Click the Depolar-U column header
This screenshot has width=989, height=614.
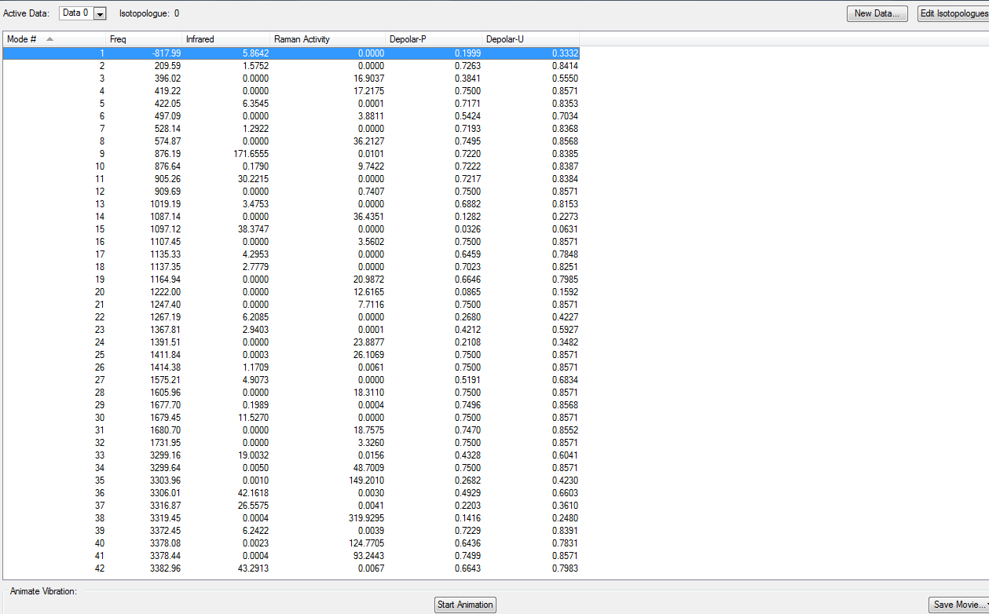[530, 39]
